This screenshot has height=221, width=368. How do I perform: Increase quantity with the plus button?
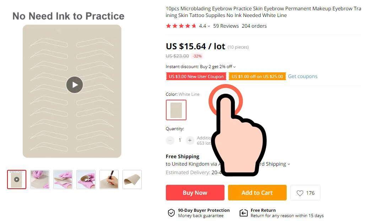coord(190,140)
